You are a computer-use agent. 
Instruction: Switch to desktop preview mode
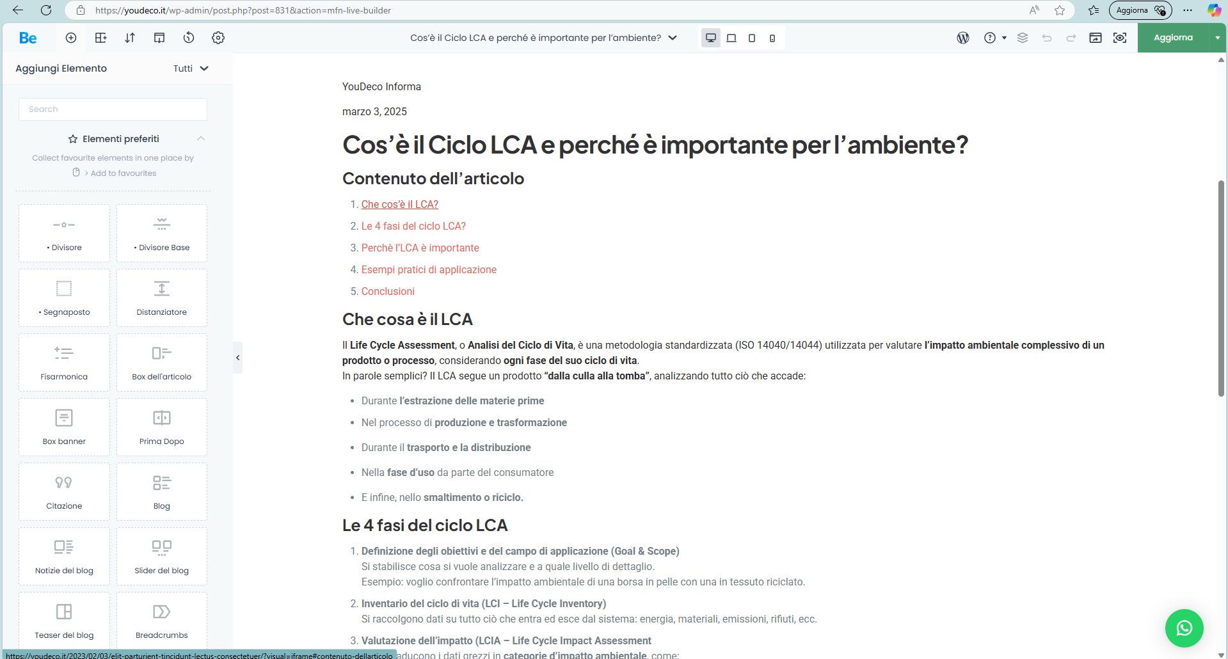(710, 38)
